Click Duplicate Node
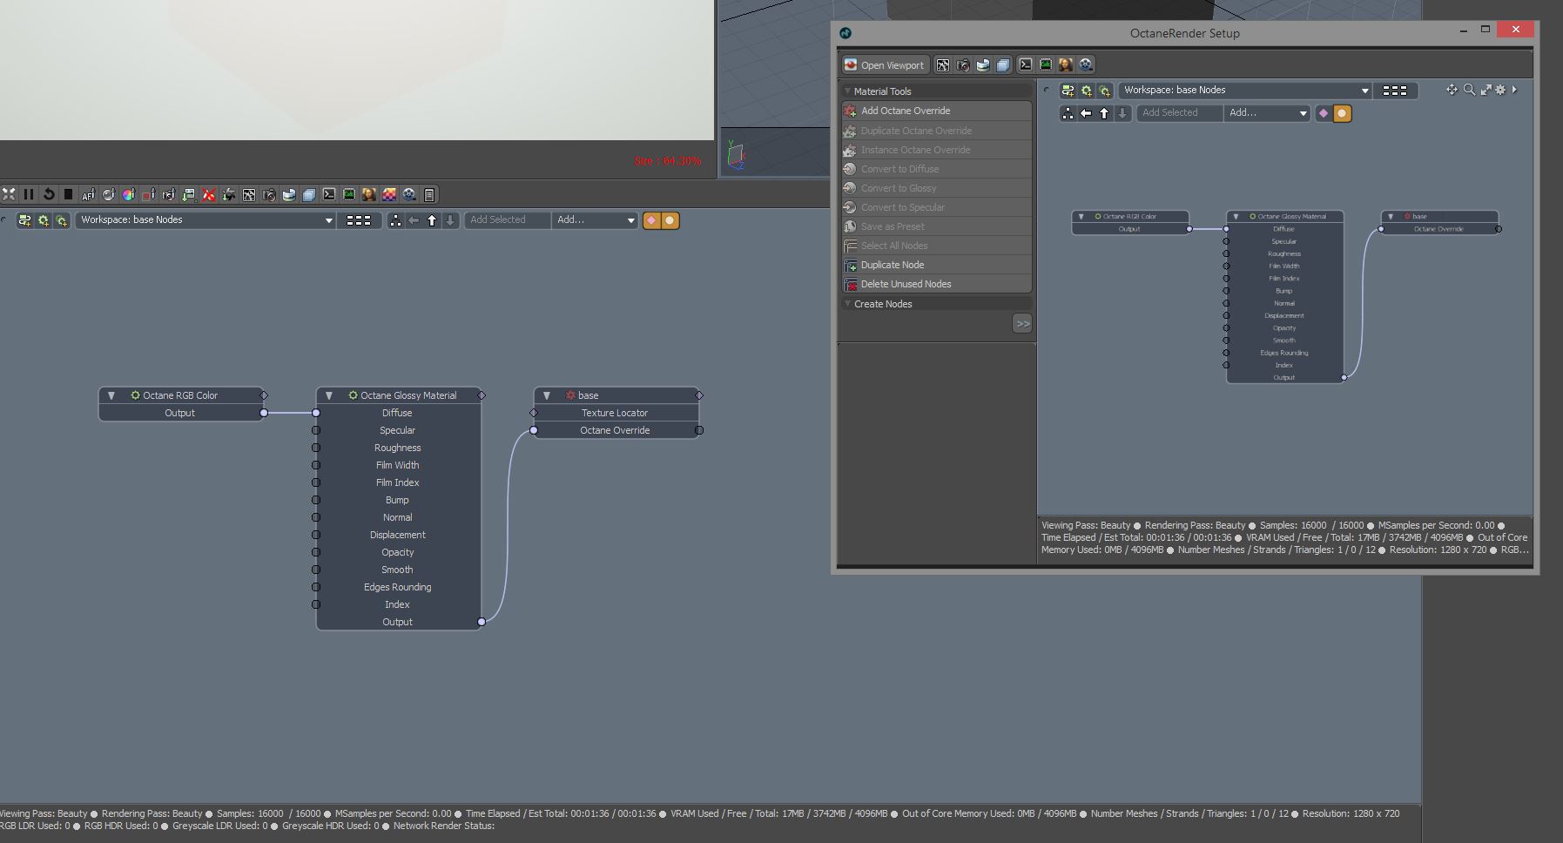 (x=937, y=265)
